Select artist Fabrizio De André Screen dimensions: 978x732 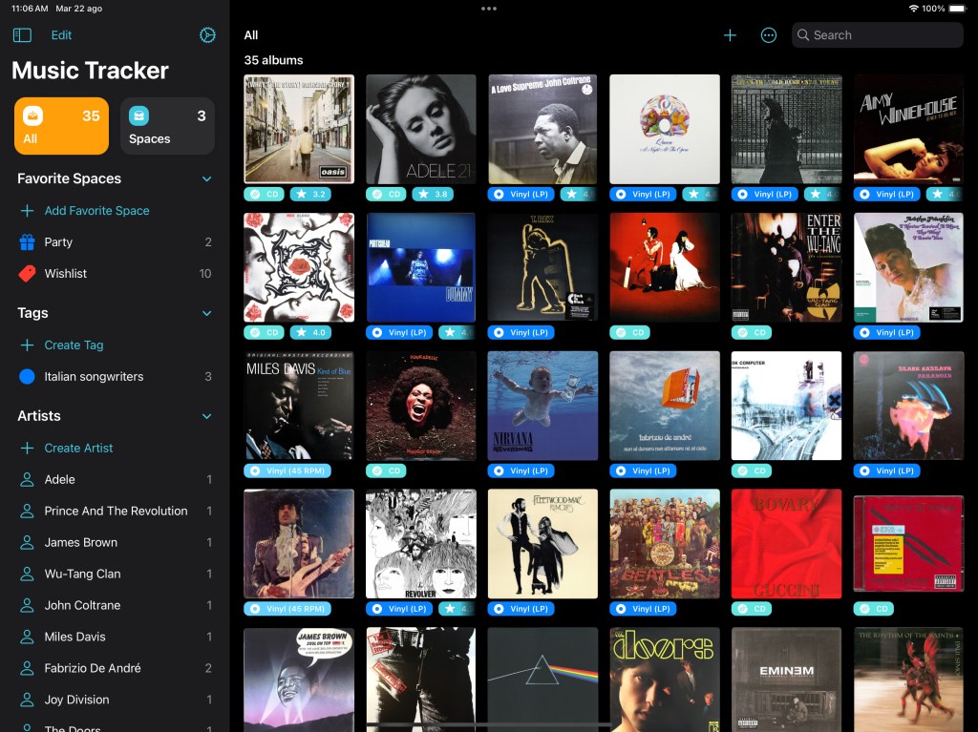pos(115,668)
